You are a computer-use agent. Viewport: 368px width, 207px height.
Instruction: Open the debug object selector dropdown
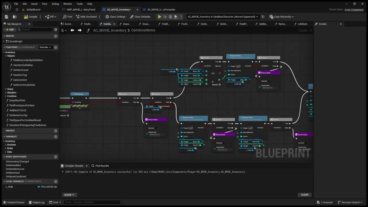(x=223, y=17)
